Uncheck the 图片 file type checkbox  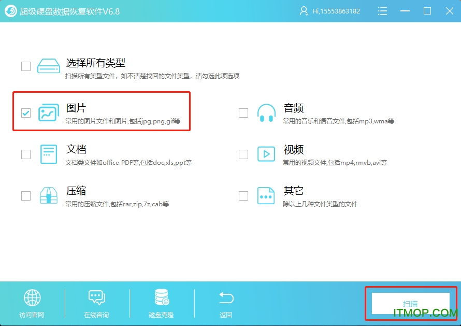tap(25, 112)
